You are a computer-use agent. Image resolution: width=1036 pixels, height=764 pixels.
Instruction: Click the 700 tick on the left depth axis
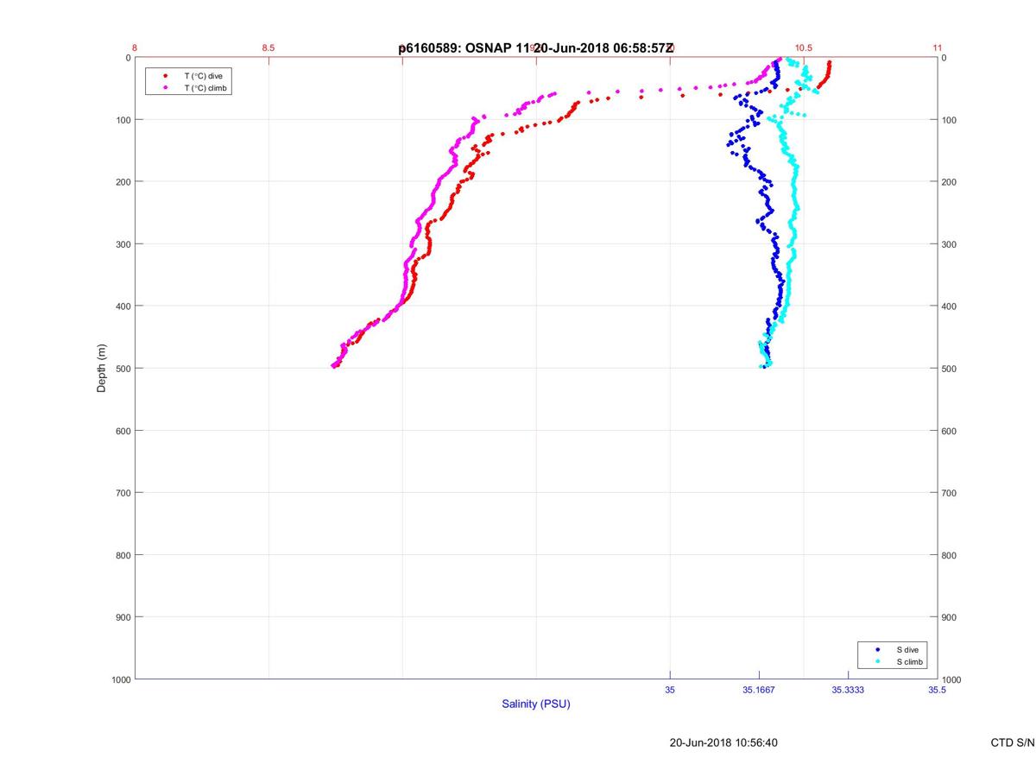coord(123,493)
